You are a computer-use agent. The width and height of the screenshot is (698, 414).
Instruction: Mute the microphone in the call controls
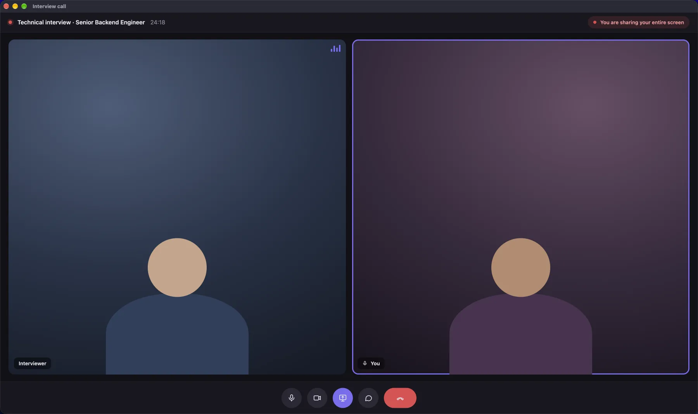click(x=292, y=398)
